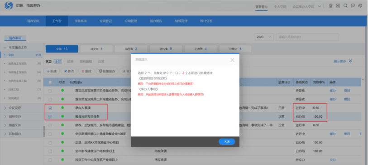The height and width of the screenshot is (165, 368).
Task: Select 市民生实事工程 in left tree
Action: 18,81
